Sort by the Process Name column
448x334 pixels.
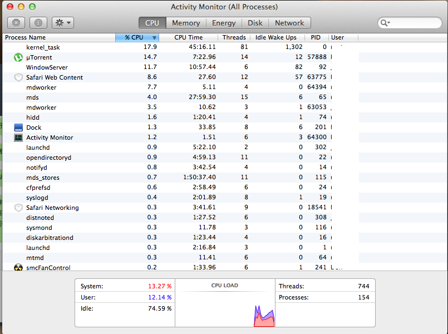[x=59, y=37]
